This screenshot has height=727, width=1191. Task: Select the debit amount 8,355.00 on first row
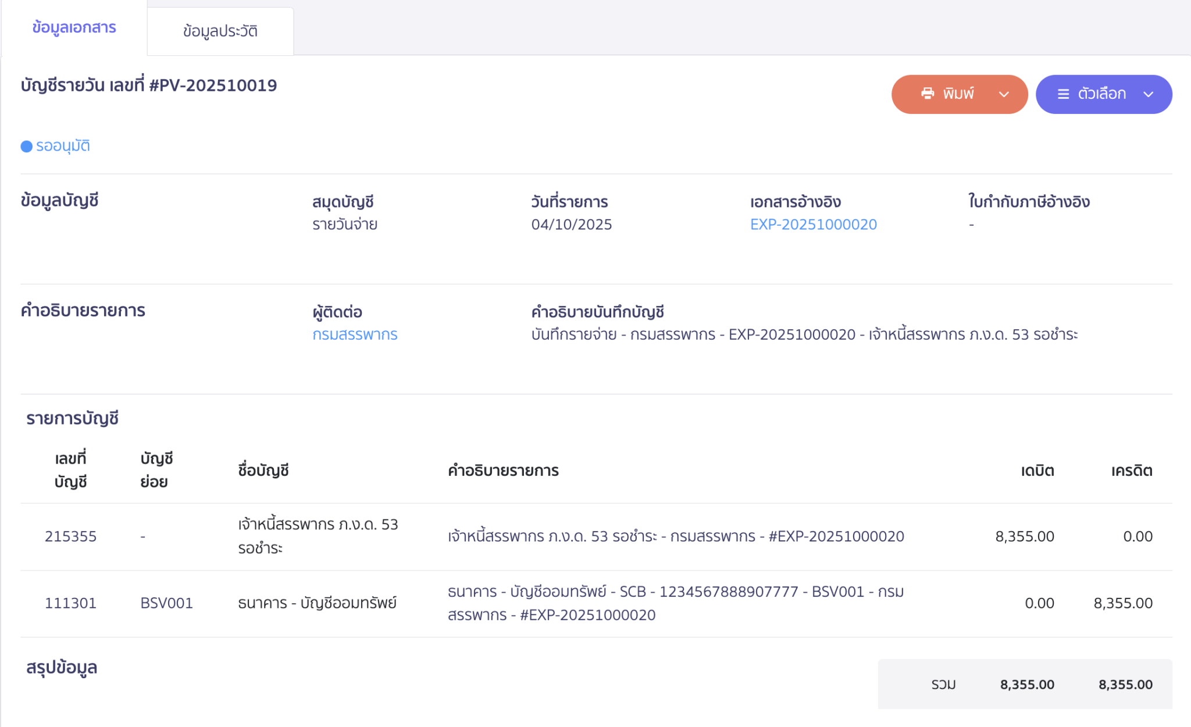1025,536
